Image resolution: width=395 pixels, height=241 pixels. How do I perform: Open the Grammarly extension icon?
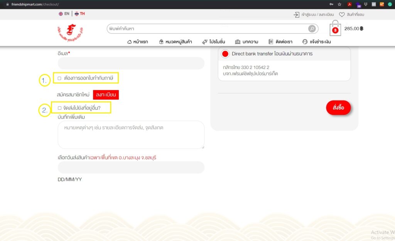[390, 4]
